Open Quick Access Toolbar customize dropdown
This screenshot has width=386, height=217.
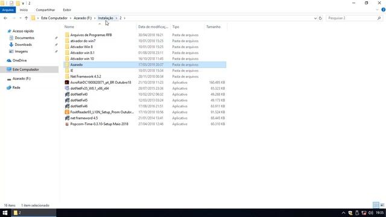[x=23, y=3]
